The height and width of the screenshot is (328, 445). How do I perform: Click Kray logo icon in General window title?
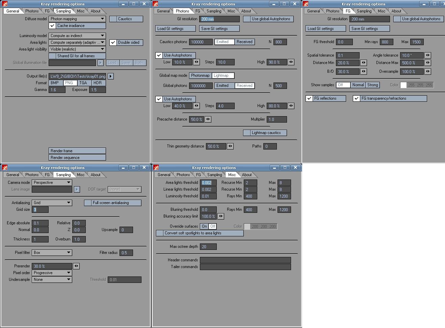(5, 4)
